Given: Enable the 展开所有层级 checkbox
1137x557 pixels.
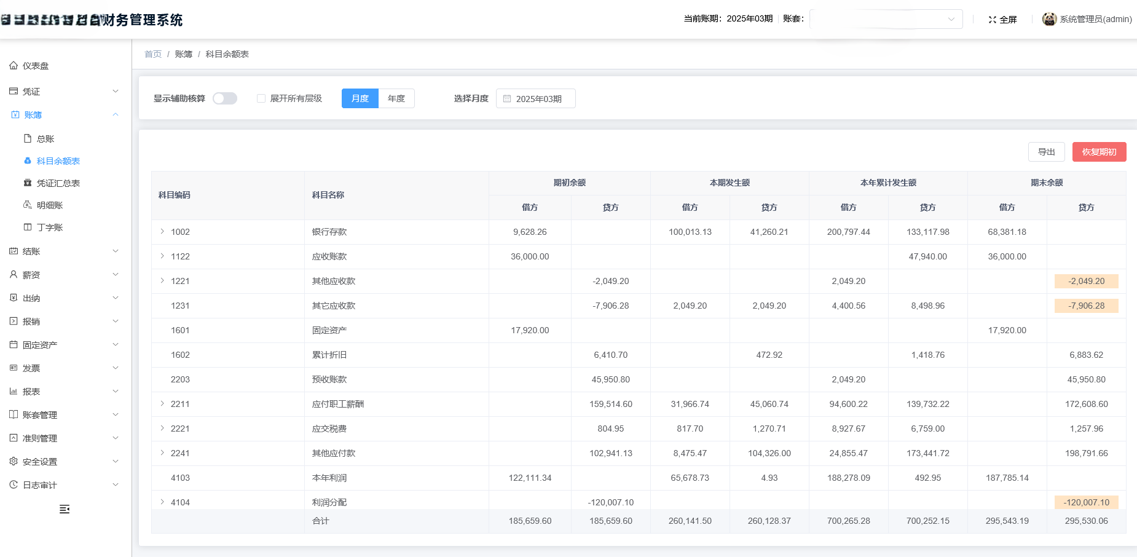Looking at the screenshot, I should point(261,98).
